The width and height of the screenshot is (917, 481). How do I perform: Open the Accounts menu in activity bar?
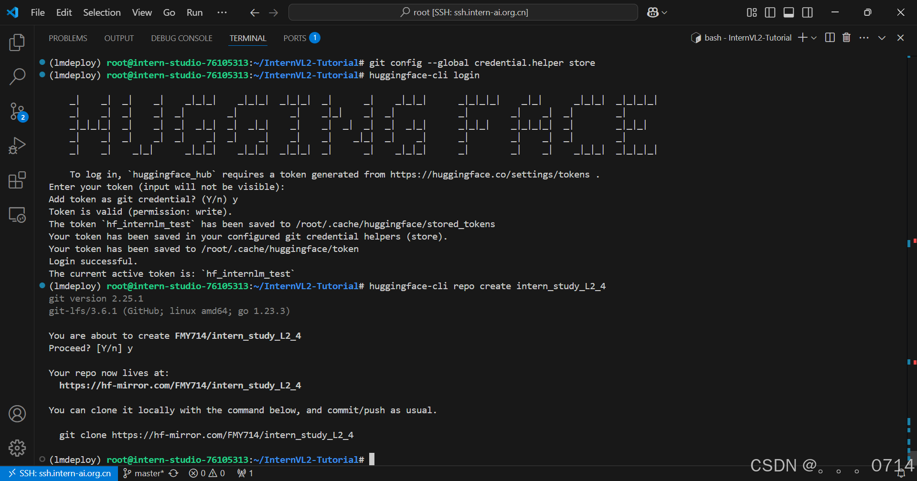coord(17,414)
